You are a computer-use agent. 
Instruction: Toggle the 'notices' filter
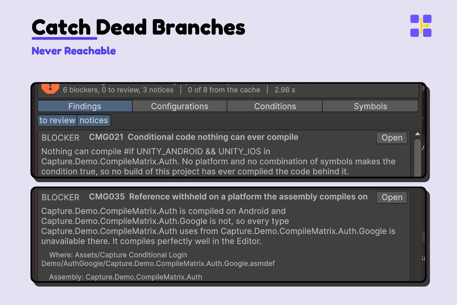[94, 120]
